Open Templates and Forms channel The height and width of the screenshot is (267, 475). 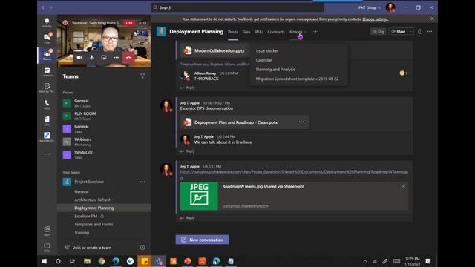pos(94,224)
